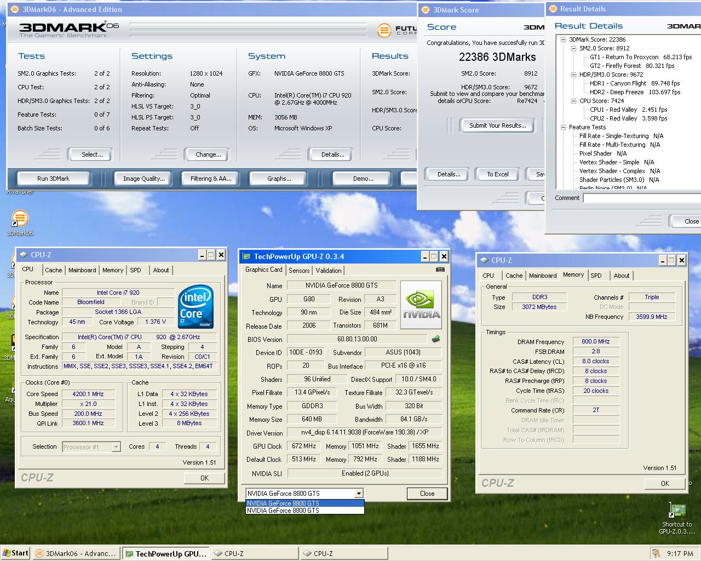Open CPU tab in right CPU-Z window
Image resolution: width=701 pixels, height=561 pixels.
click(x=489, y=276)
